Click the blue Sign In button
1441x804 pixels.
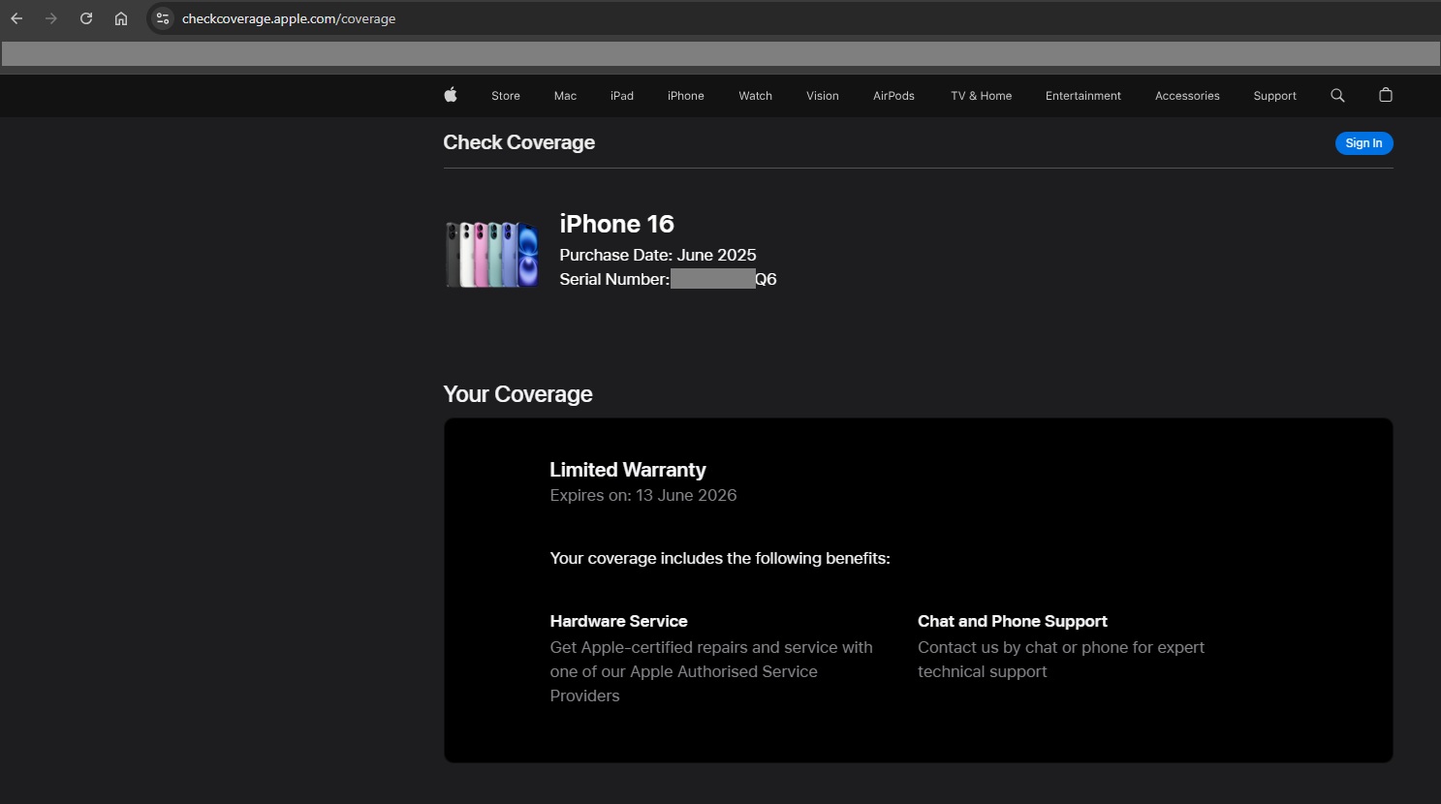click(1364, 143)
